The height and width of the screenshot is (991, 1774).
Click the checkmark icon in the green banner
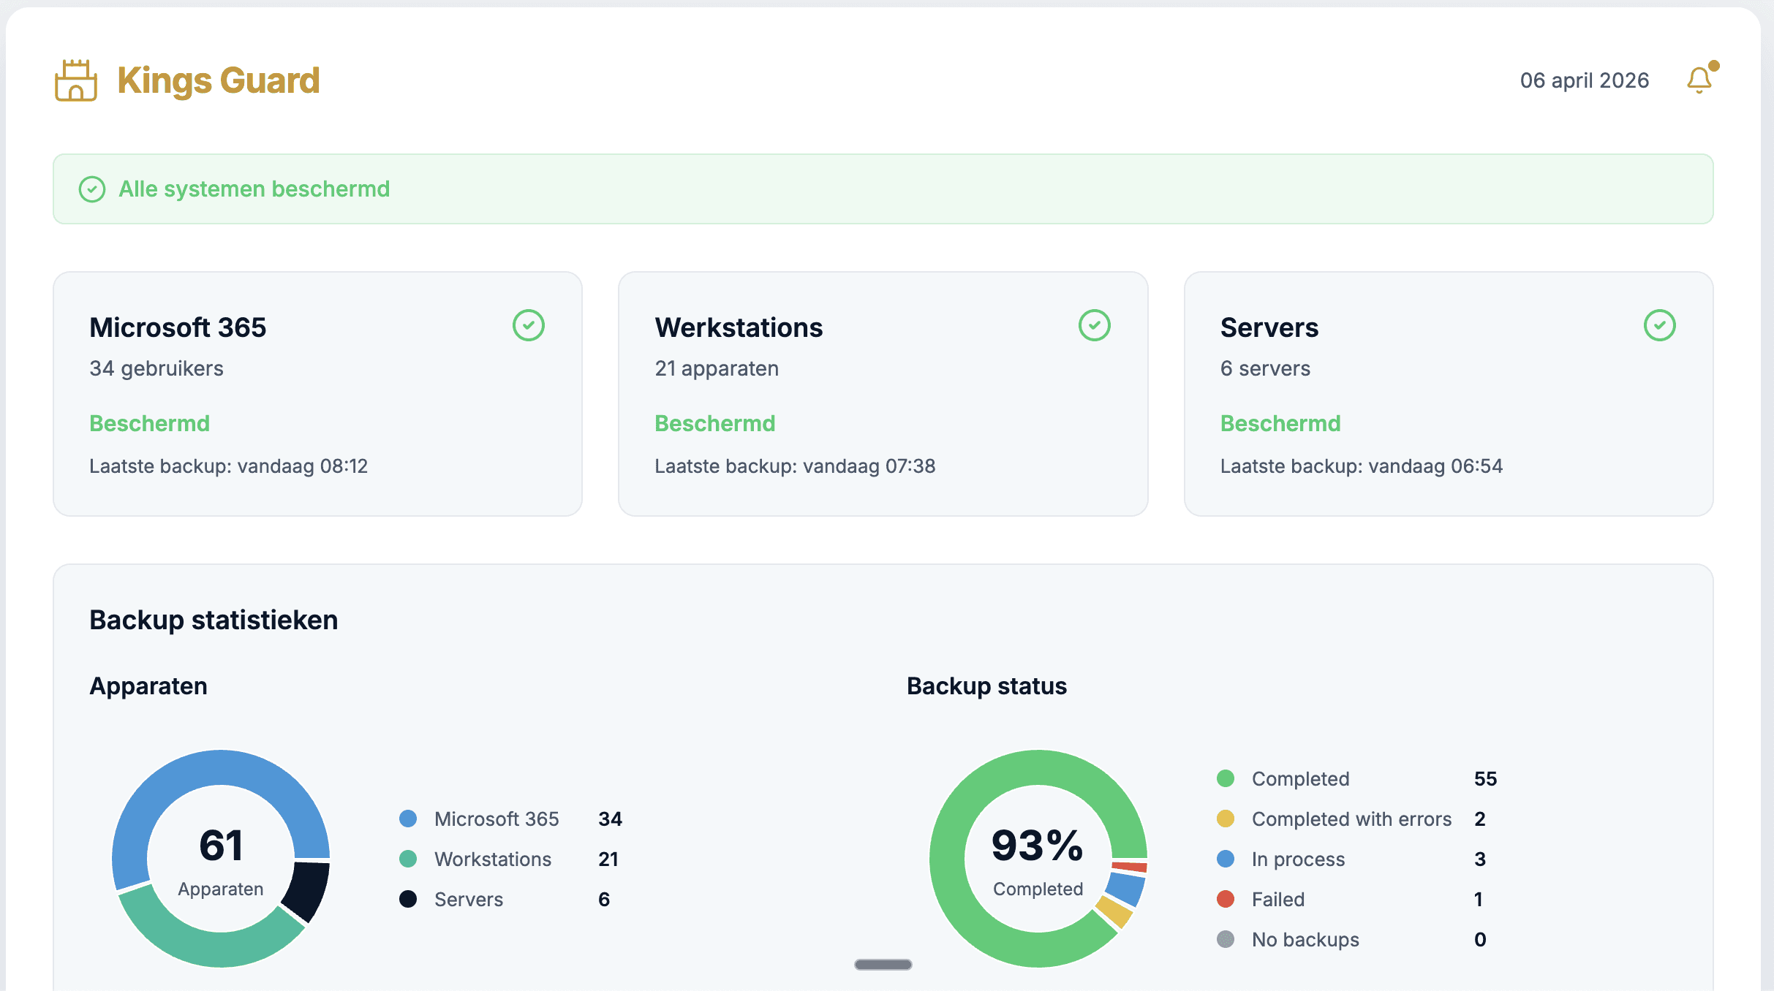[92, 189]
